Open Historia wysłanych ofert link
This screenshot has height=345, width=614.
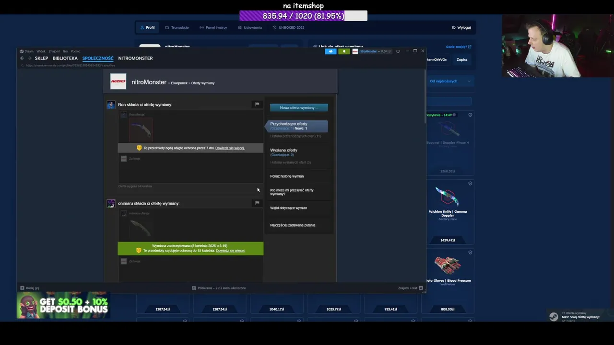290,162
